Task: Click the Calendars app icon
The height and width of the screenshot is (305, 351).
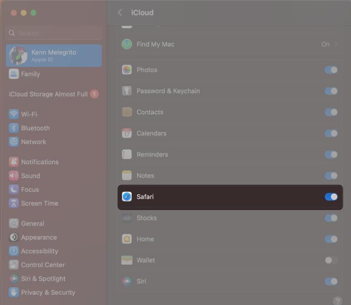Action: pyautogui.click(x=127, y=133)
